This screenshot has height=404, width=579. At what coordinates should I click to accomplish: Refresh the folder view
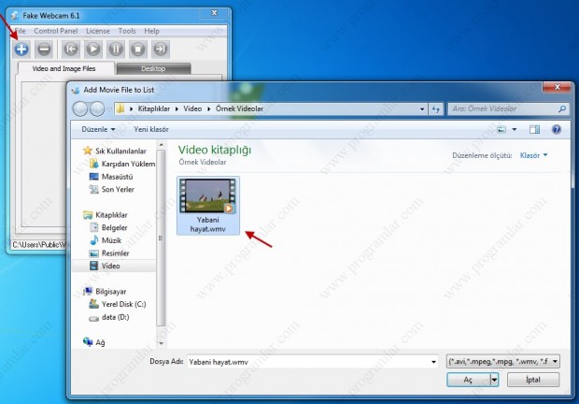click(x=436, y=109)
